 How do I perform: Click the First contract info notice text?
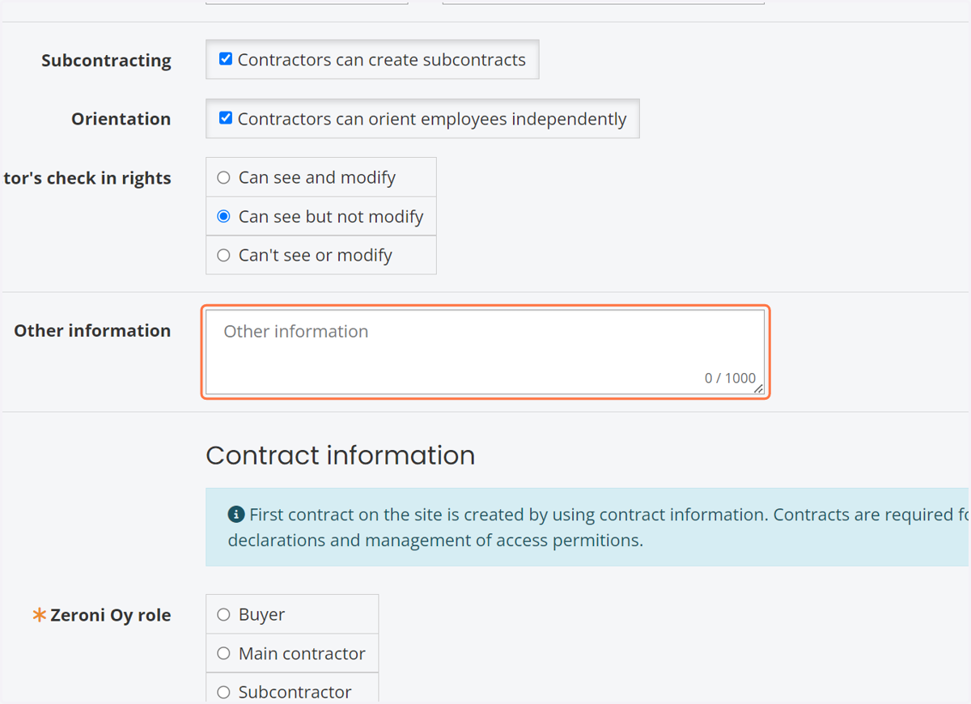pyautogui.click(x=597, y=527)
